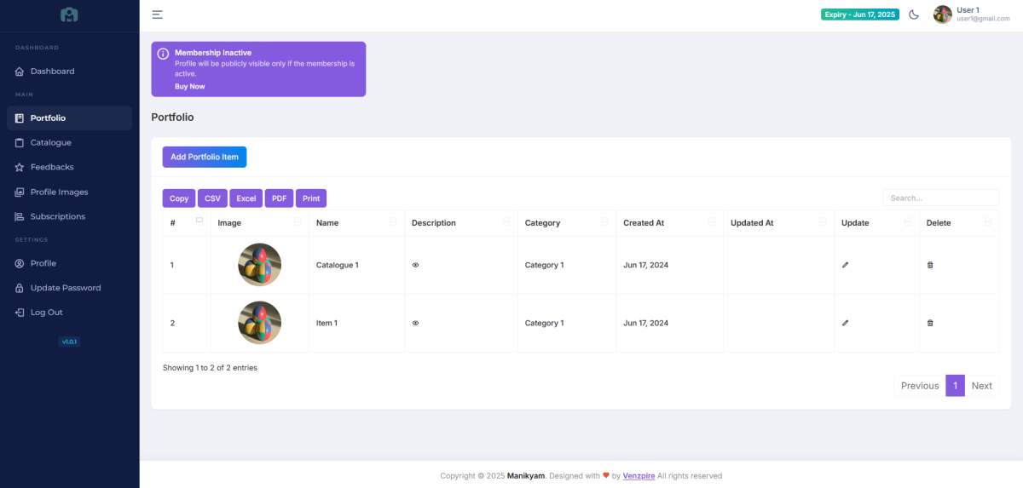Show description via eye icon for Catalogue 1
The width and height of the screenshot is (1023, 488).
pos(415,265)
